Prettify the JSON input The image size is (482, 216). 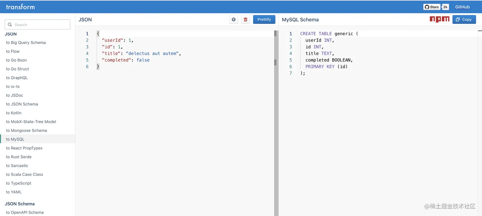pos(264,19)
